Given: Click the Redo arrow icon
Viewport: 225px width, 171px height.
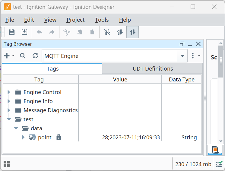Looking at the screenshot, I should (52, 32).
